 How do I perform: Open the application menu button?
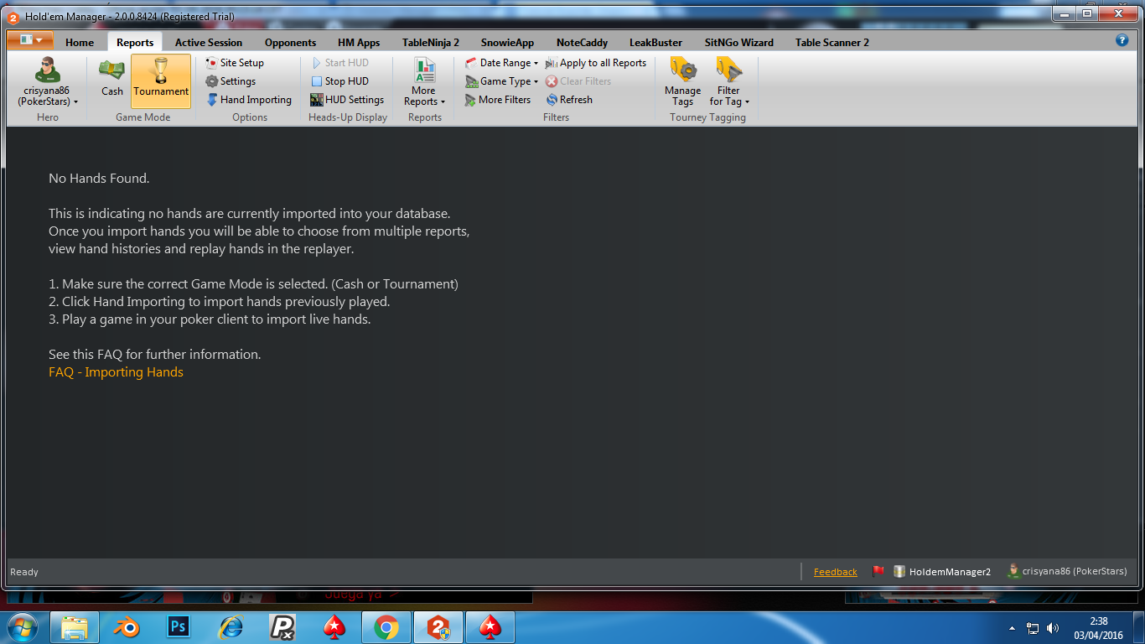coord(30,40)
